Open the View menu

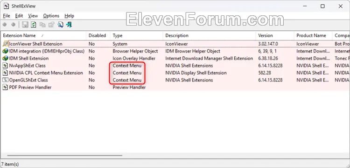click(x=33, y=16)
